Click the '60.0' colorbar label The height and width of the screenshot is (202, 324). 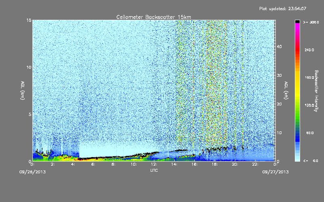pyautogui.click(x=310, y=133)
